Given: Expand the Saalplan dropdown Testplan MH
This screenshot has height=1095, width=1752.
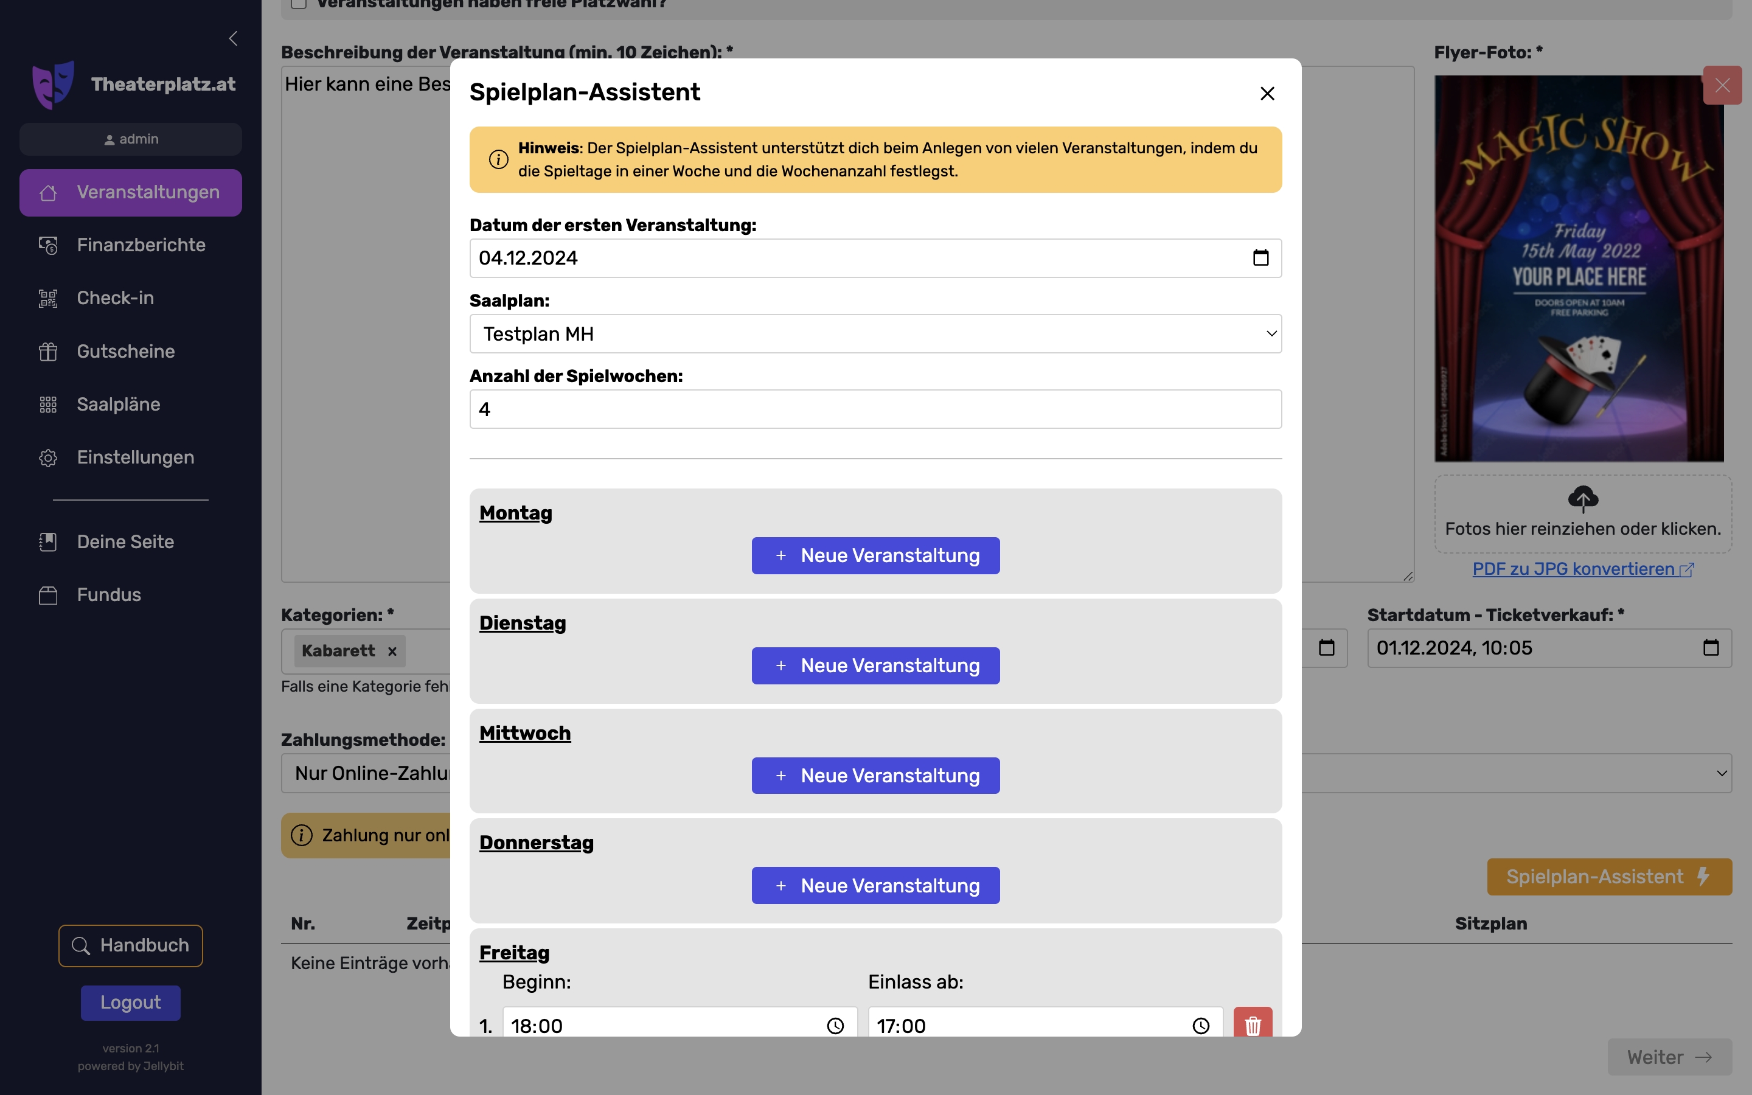Looking at the screenshot, I should point(875,334).
